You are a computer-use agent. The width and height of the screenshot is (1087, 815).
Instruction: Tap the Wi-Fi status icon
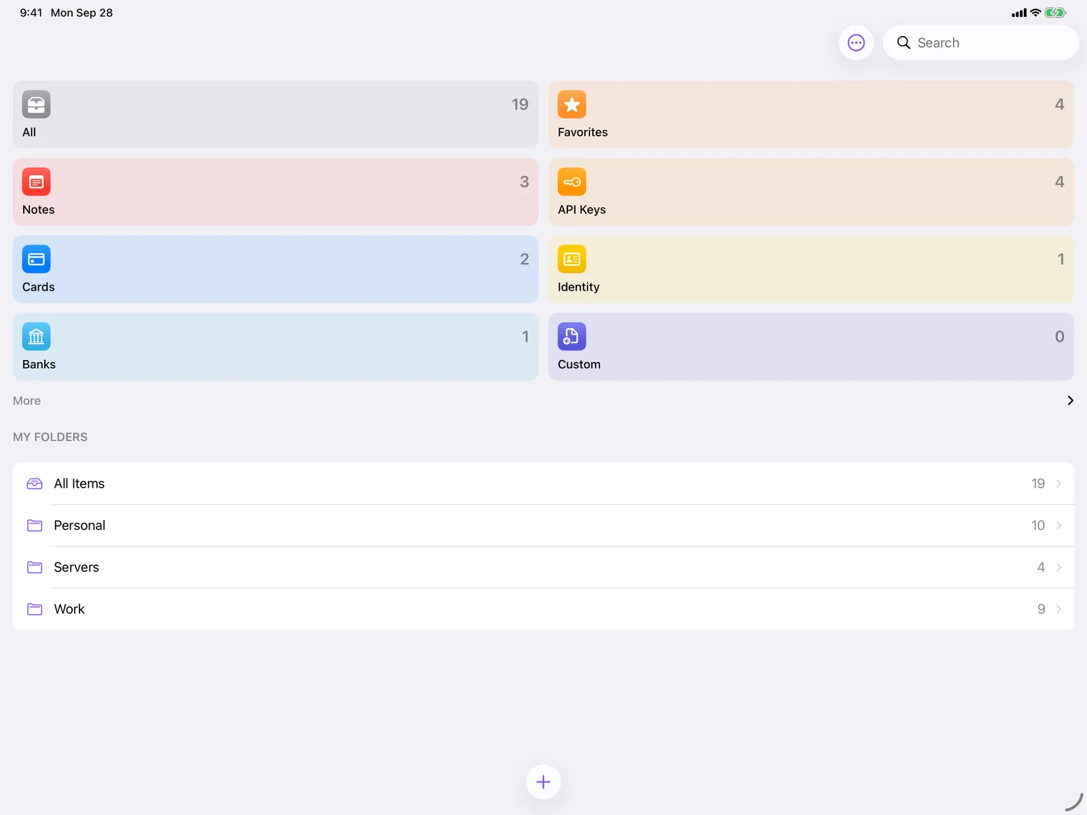tap(1035, 13)
